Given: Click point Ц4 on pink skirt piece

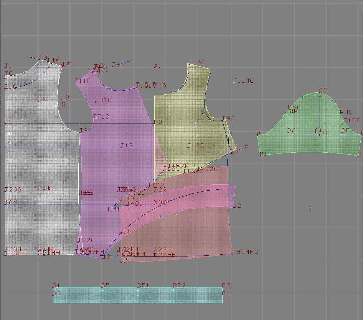Looking at the screenshot, I should tap(121, 233).
